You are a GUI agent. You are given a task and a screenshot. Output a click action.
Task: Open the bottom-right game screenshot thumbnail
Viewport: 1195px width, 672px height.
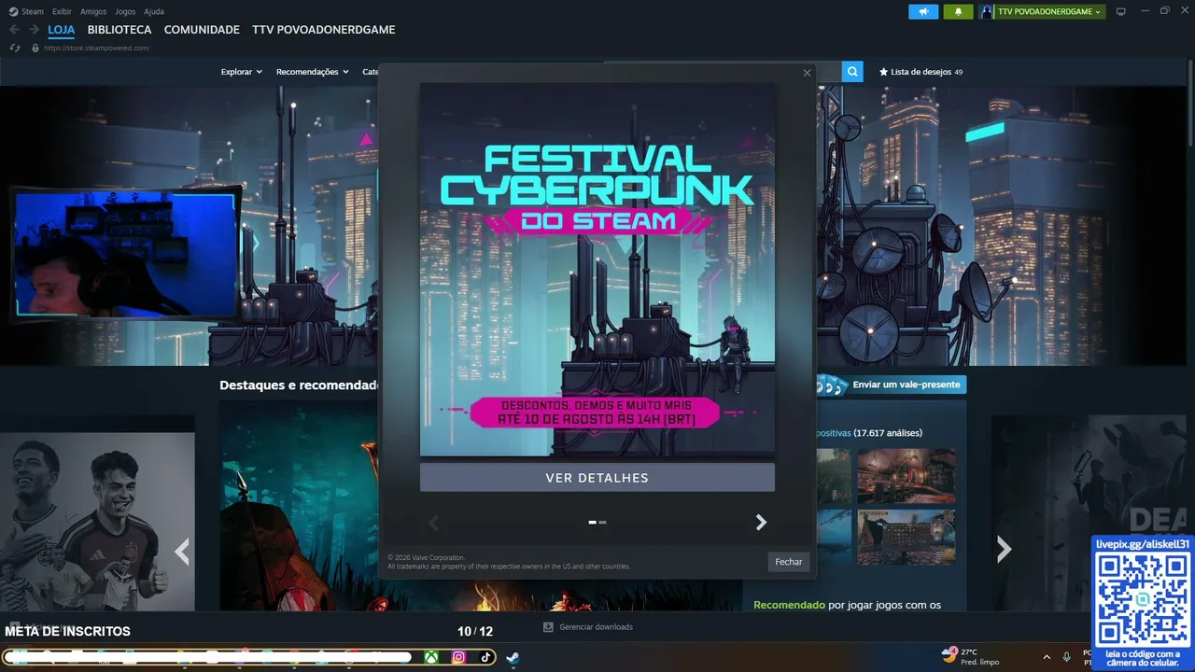[907, 537]
